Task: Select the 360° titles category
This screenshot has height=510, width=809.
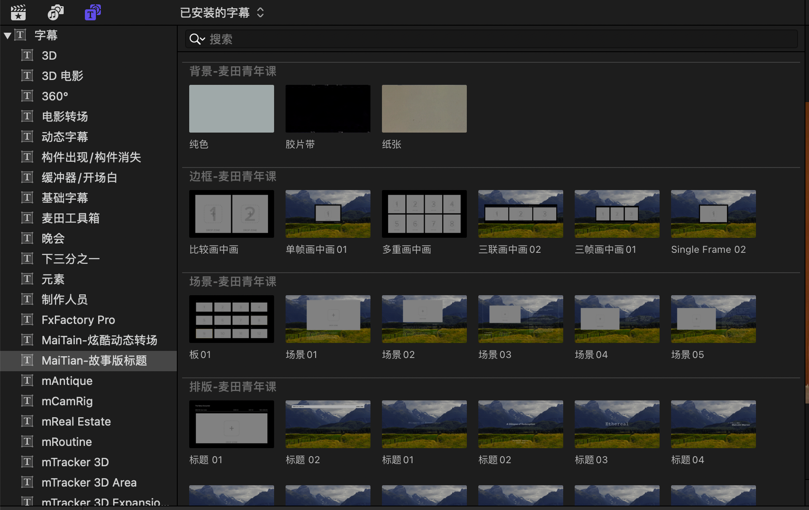Action: [x=88, y=96]
